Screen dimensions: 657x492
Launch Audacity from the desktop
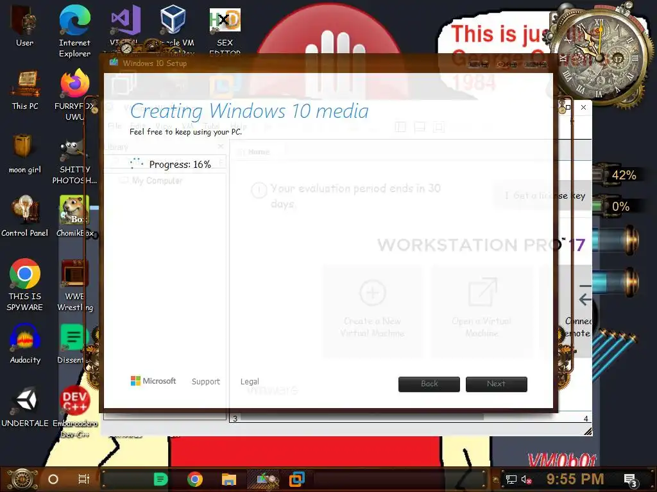click(x=25, y=343)
